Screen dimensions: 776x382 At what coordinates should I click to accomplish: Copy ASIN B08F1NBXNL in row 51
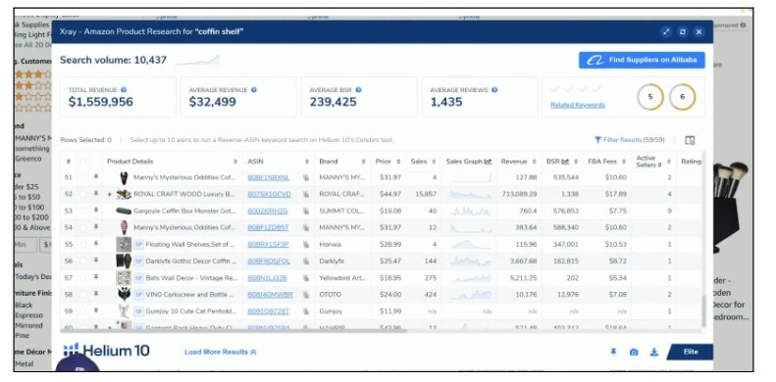pyautogui.click(x=306, y=177)
